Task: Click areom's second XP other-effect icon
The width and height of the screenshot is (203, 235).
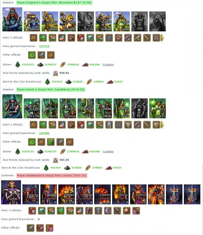Action: coord(51,142)
